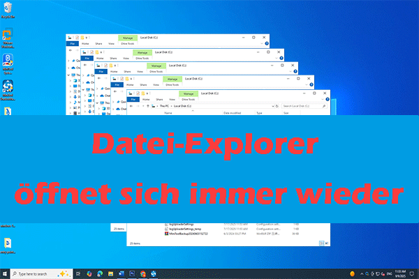The height and width of the screenshot is (279, 419).
Task: Click the Properties icon in the frontmost window's quick access toolbar
Action: click(138, 93)
